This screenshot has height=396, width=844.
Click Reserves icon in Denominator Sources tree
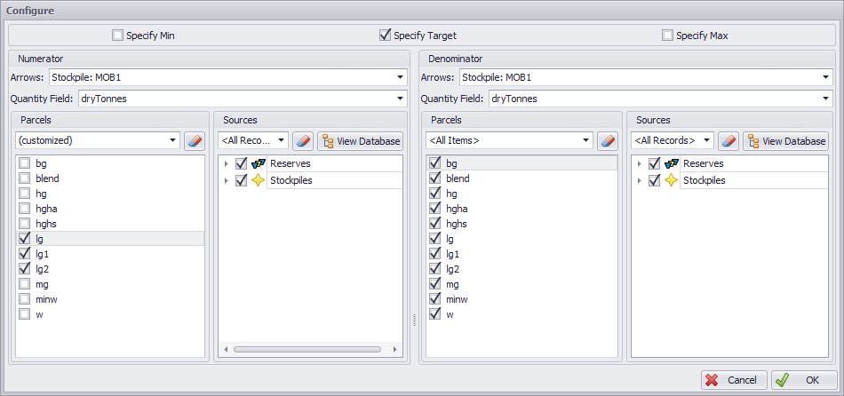coord(672,163)
